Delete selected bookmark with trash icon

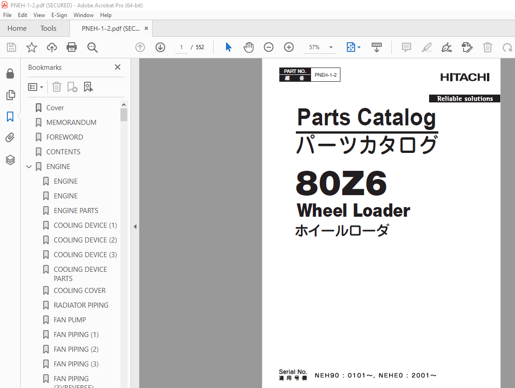click(x=57, y=87)
